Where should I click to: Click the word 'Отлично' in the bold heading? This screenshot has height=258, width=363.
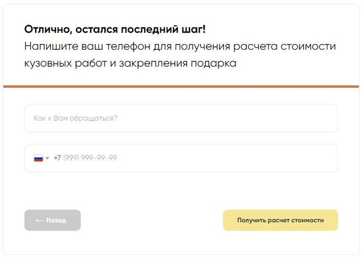coord(44,28)
